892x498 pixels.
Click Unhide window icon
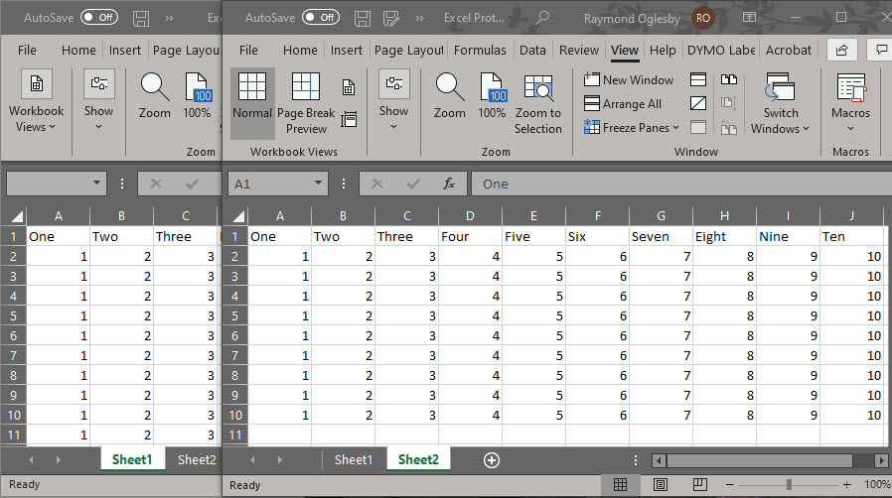pos(698,127)
